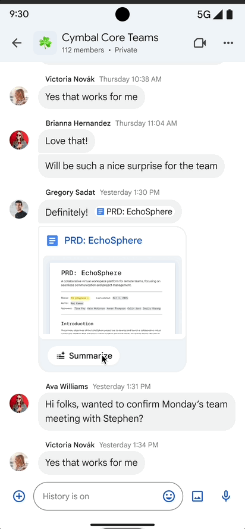Tap the PRD: EchoSphere chip in message

tap(134, 211)
